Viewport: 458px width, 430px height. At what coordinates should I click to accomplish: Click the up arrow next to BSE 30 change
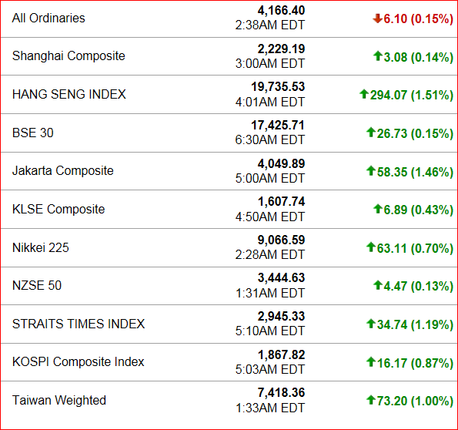click(x=371, y=132)
